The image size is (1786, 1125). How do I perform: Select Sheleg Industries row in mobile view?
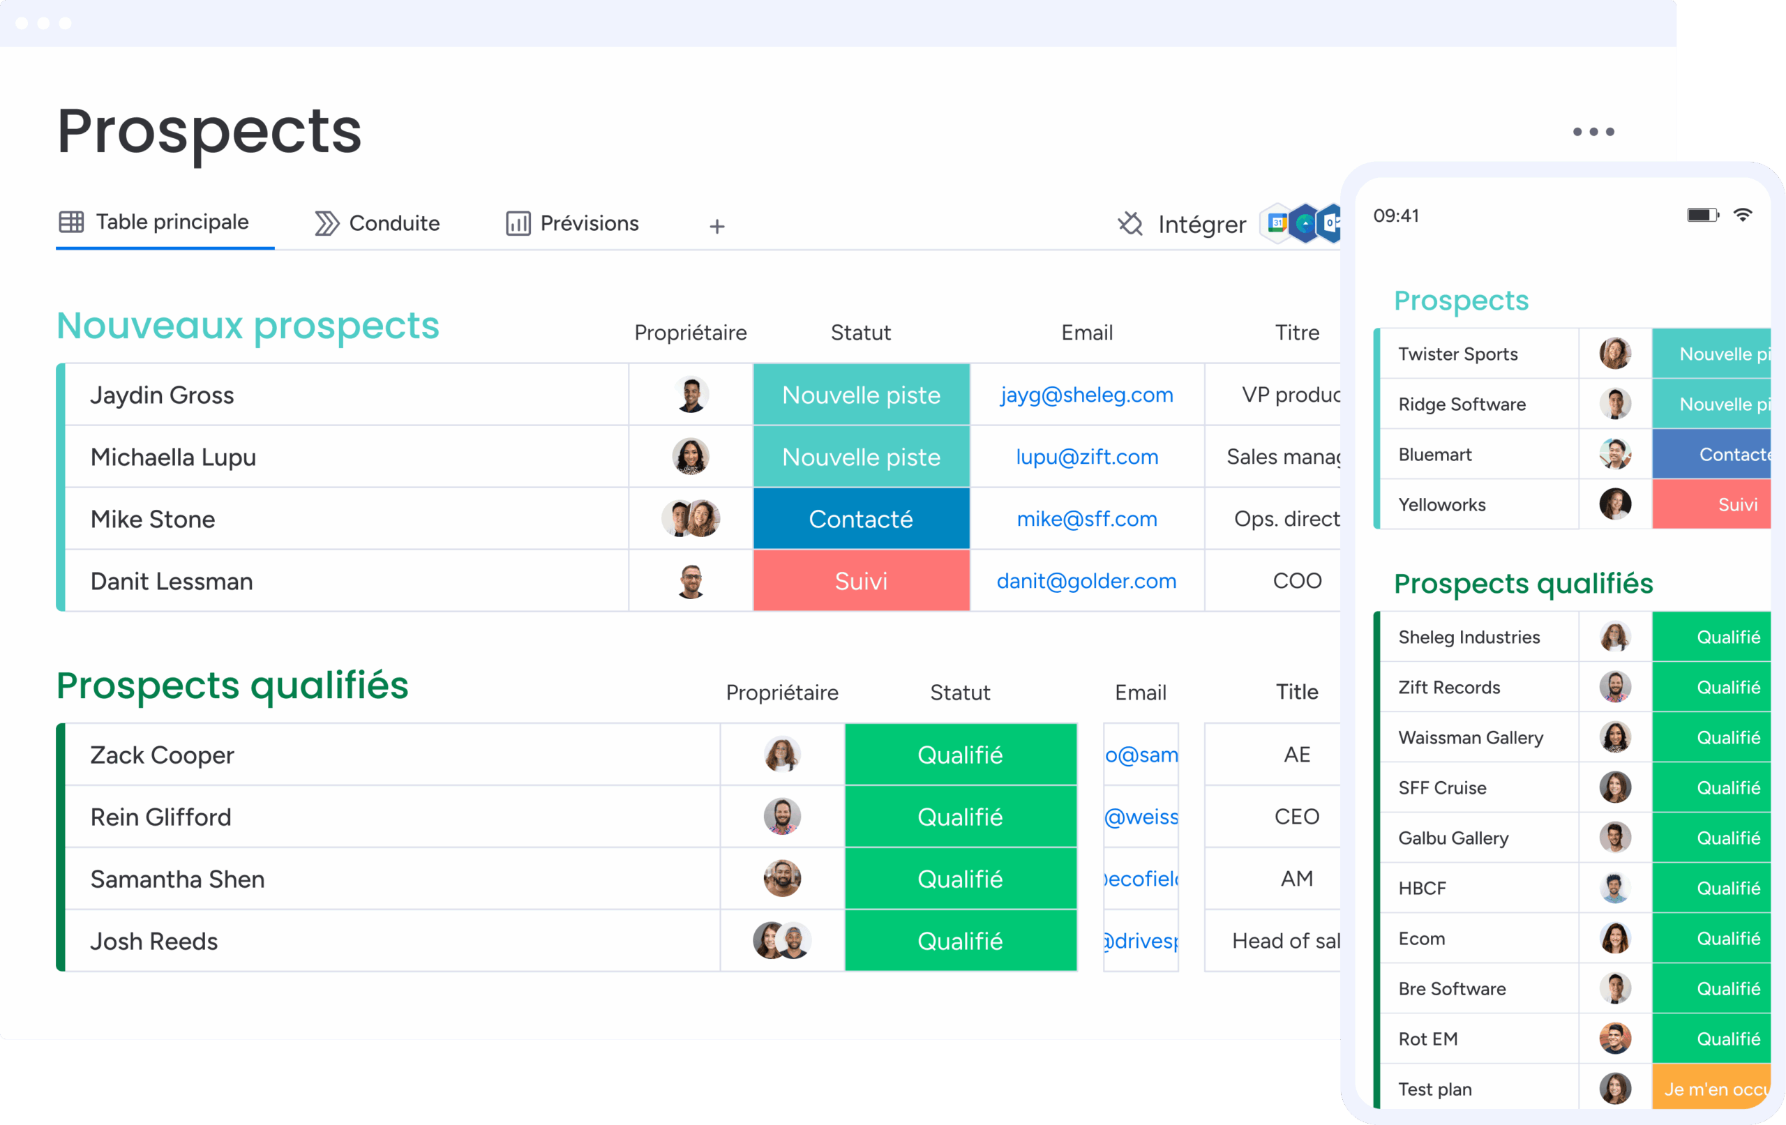coord(1573,637)
